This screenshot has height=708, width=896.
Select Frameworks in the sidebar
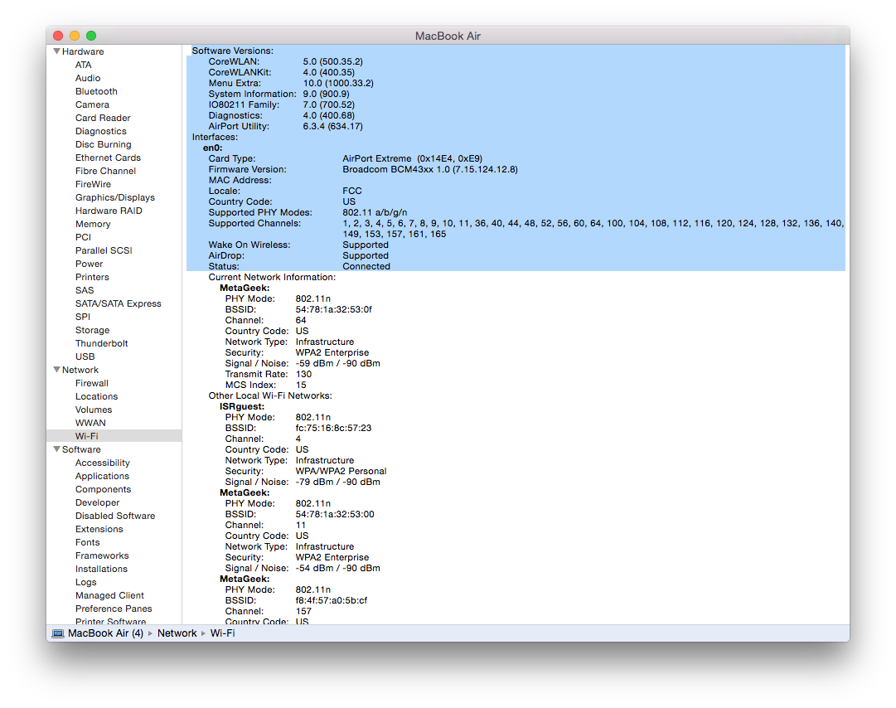(x=102, y=555)
